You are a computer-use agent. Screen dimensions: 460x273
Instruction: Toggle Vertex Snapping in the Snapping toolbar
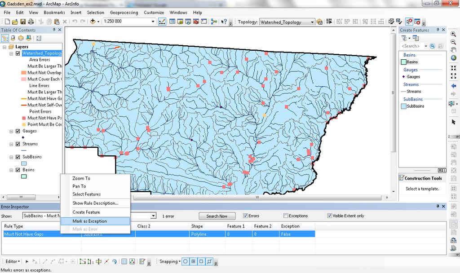click(201, 261)
